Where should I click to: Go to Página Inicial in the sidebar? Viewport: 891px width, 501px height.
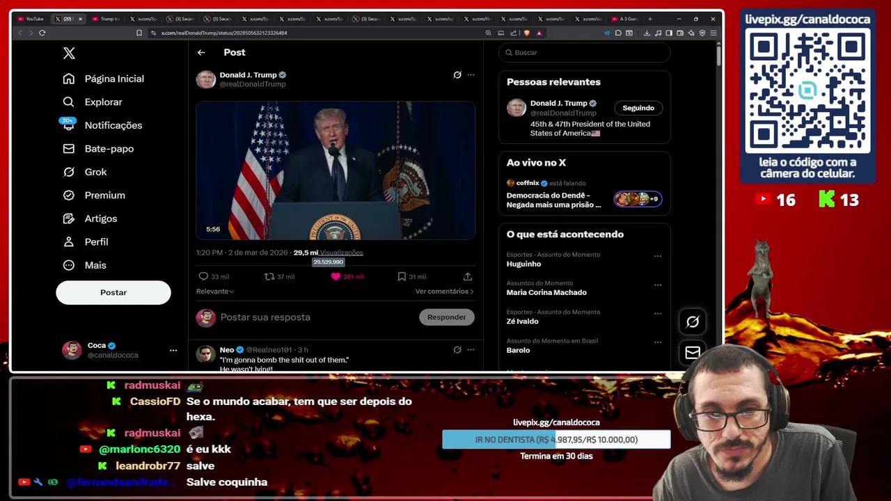[x=103, y=79]
